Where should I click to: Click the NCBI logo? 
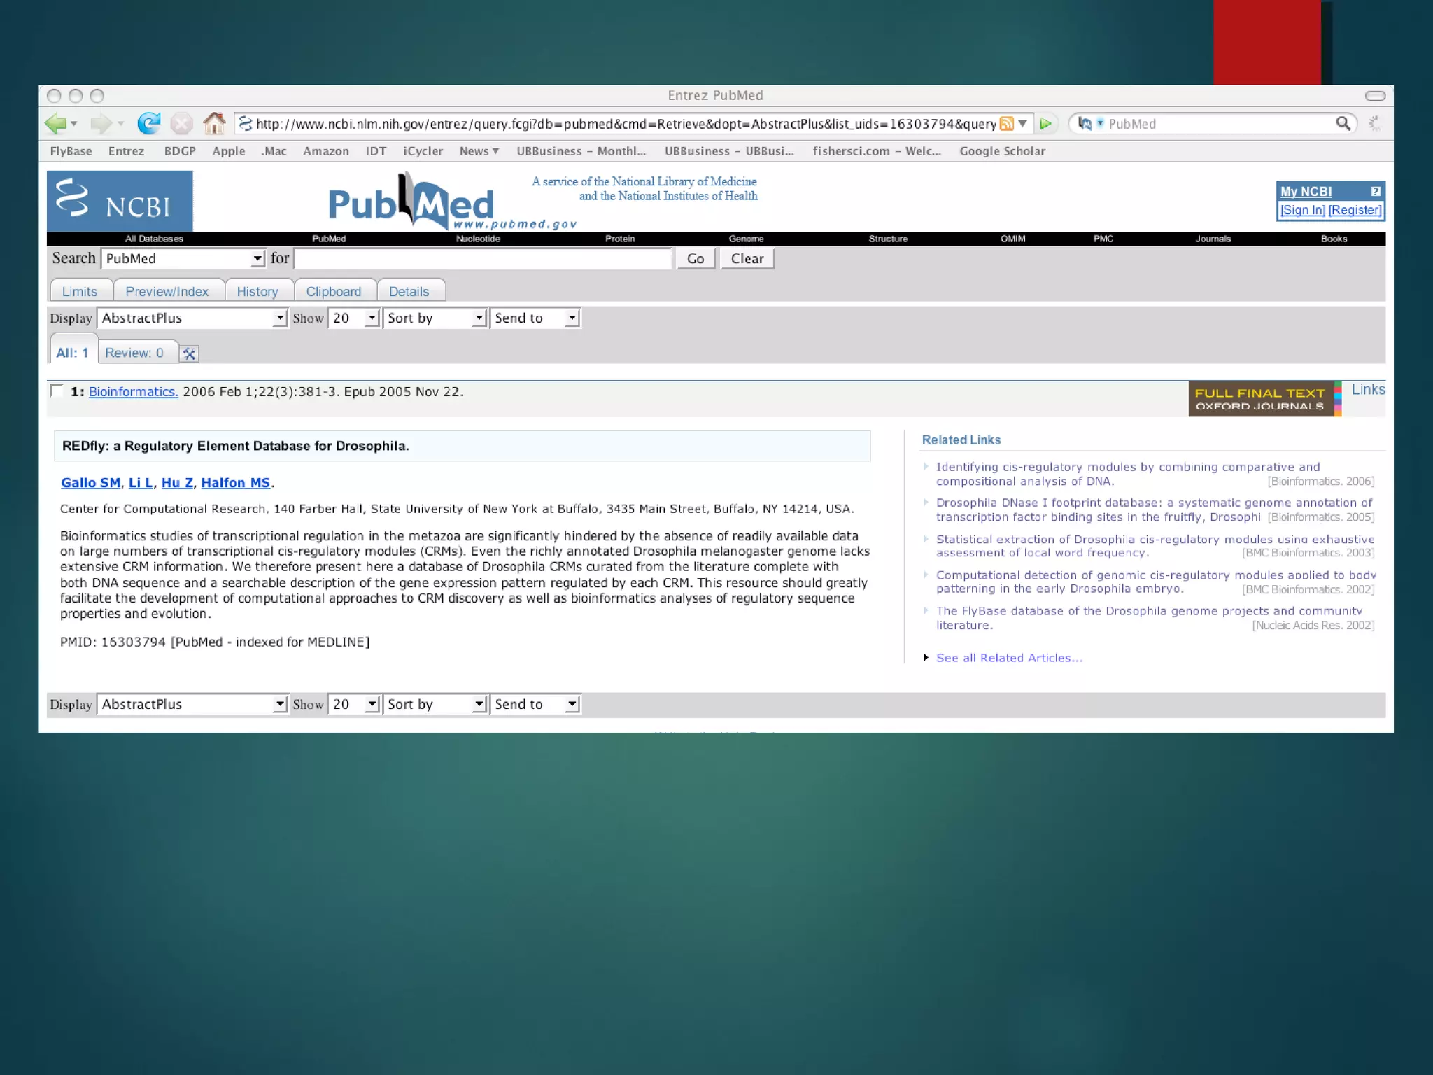(x=120, y=201)
